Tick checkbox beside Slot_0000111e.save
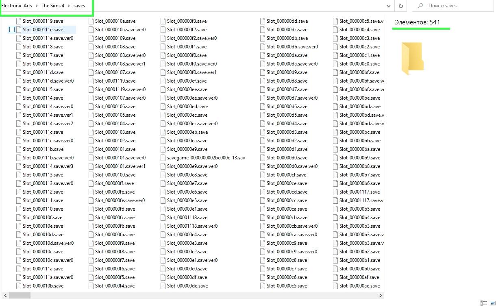The image size is (496, 307). click(12, 29)
